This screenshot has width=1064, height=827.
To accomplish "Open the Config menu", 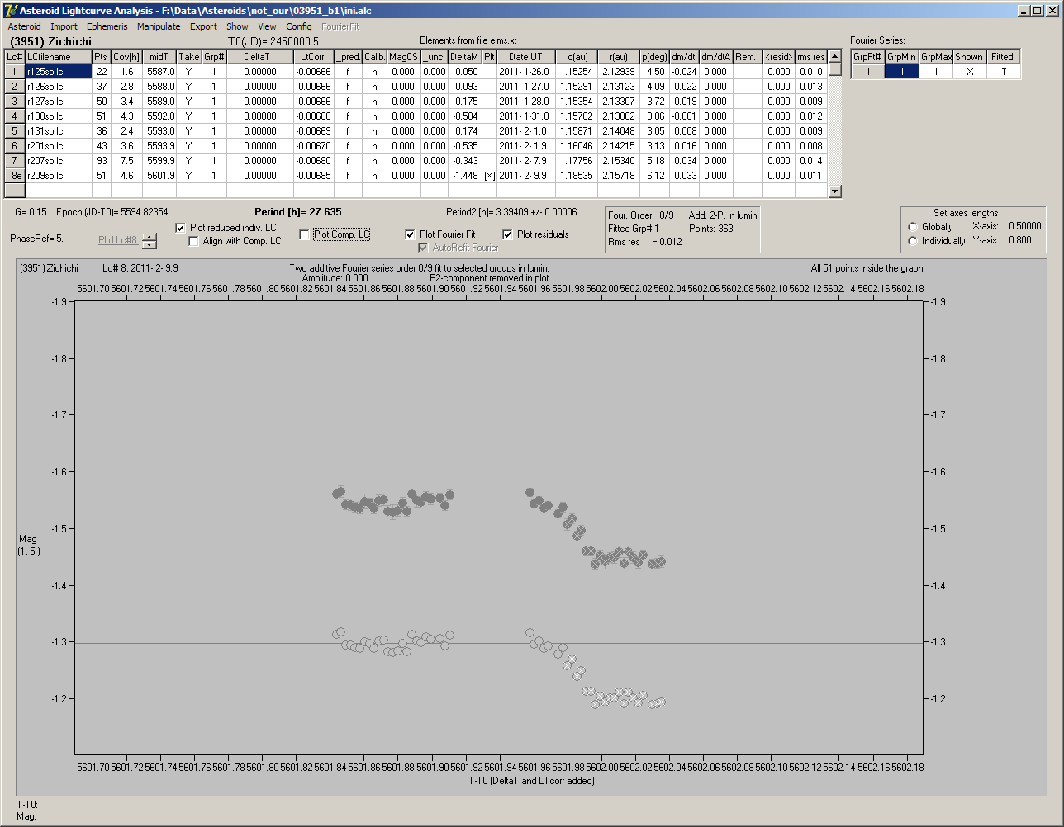I will click(x=299, y=26).
